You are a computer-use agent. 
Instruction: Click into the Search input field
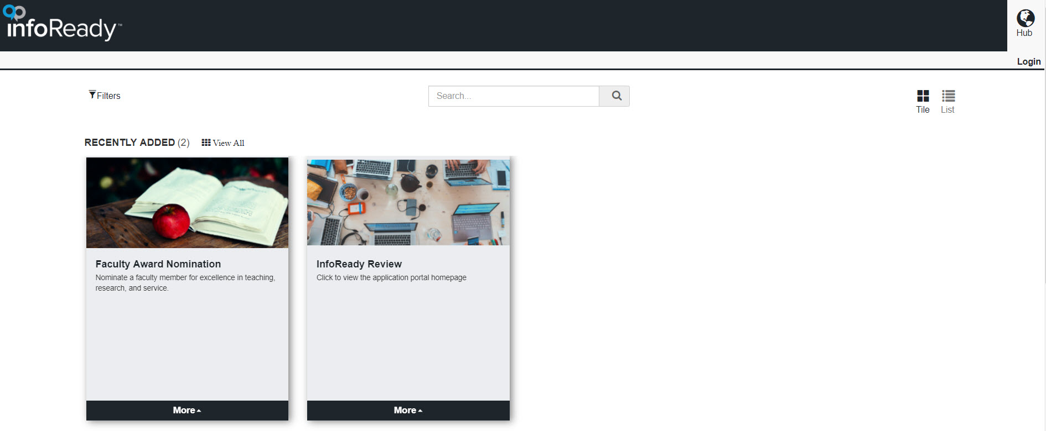514,96
